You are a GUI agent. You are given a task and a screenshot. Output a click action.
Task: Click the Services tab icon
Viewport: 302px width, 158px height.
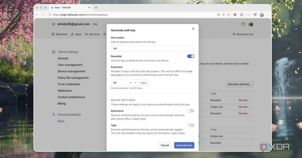coord(87,34)
